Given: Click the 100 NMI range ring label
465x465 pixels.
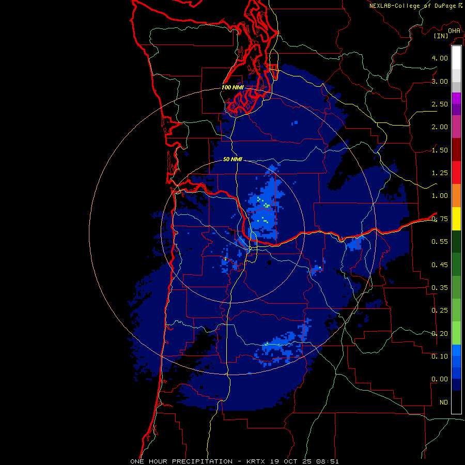Looking at the screenshot, I should 233,87.
